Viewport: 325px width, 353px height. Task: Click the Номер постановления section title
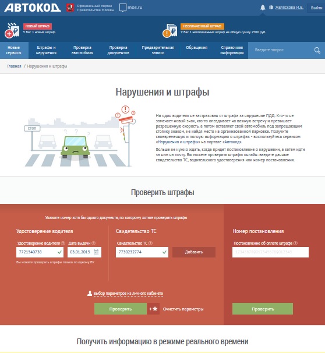pyautogui.click(x=258, y=231)
